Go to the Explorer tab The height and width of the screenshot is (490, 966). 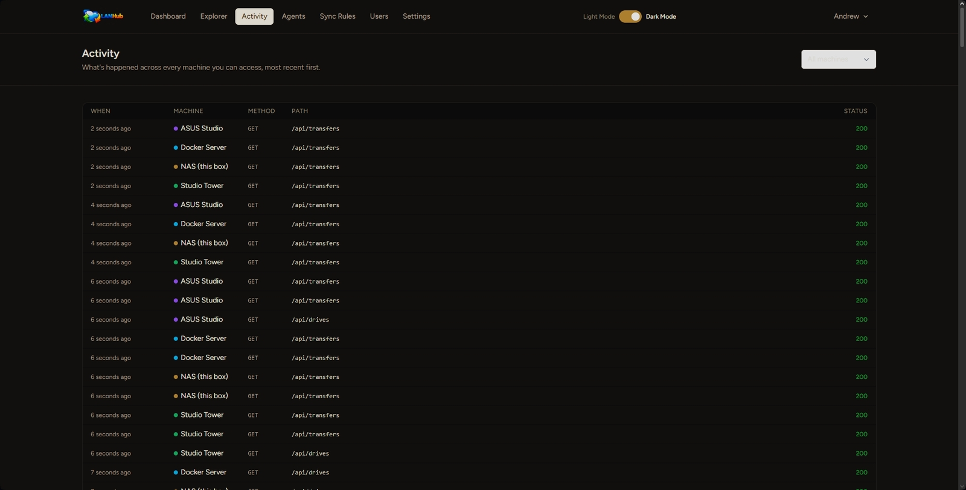click(x=214, y=16)
